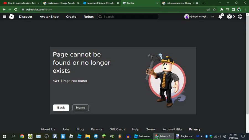Screen dimensions: 249x140
Task: Open OBS Studio from the taskbar
Action: click(x=46, y=136)
